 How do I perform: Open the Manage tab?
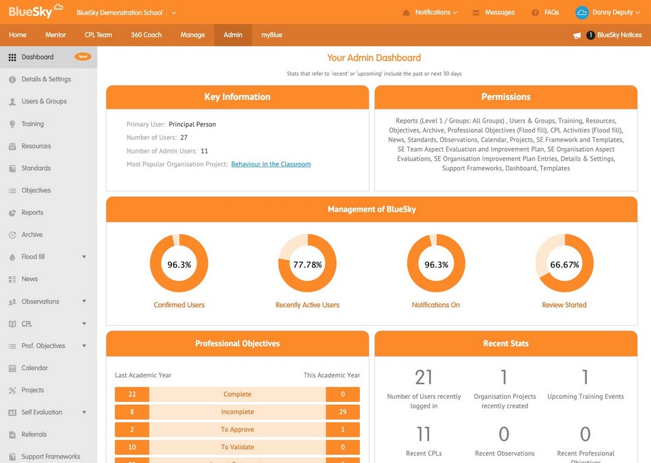click(193, 35)
